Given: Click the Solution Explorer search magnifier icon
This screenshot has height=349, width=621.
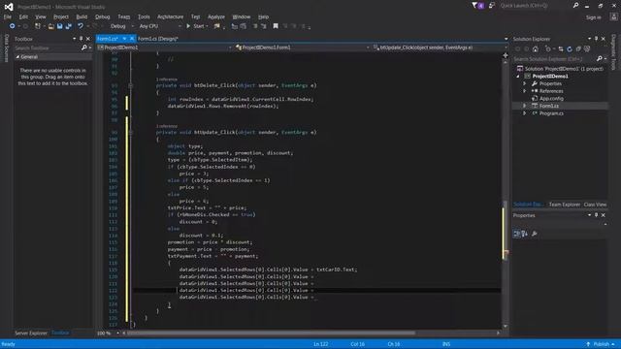Looking at the screenshot, I should [x=600, y=59].
